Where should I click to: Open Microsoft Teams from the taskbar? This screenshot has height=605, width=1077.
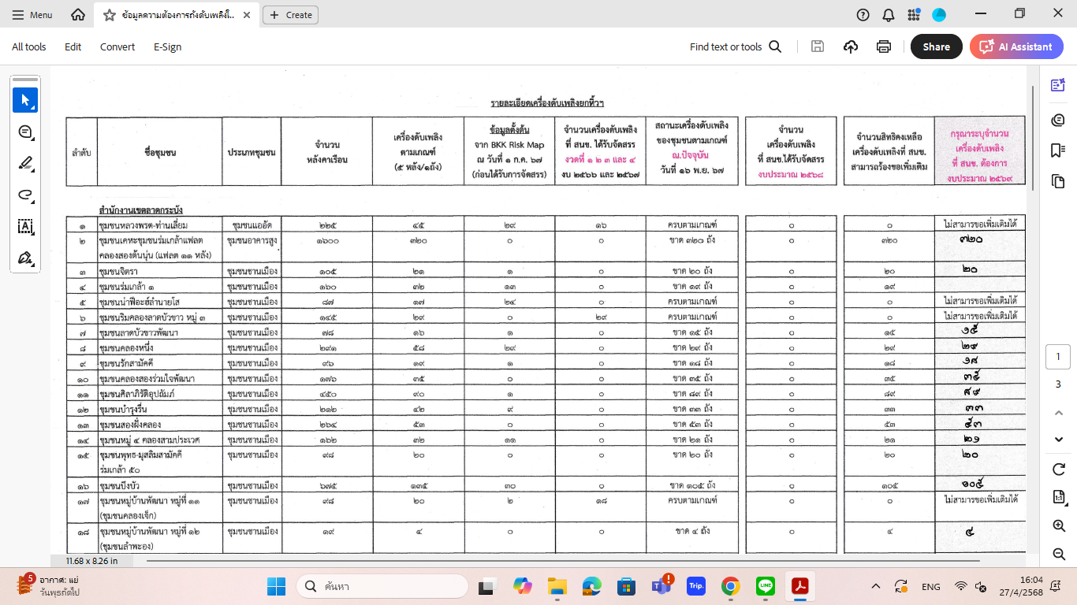click(x=661, y=586)
